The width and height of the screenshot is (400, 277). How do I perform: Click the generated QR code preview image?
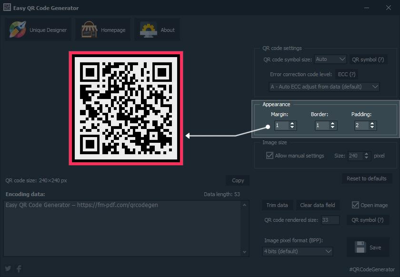[x=126, y=108]
